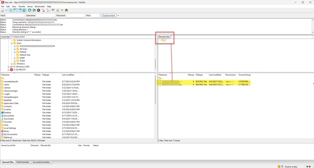Toggle the message log display icon

coord(11,10)
